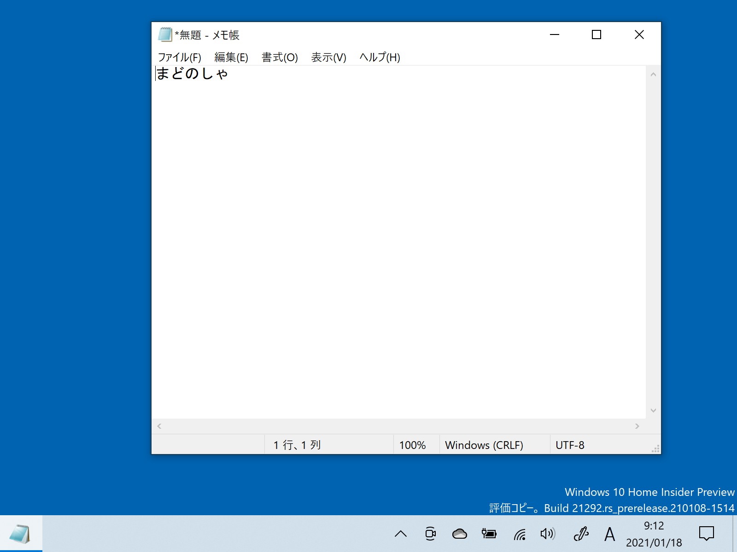Minimize the メモ帳 window
Image resolution: width=737 pixels, height=552 pixels.
(555, 34)
